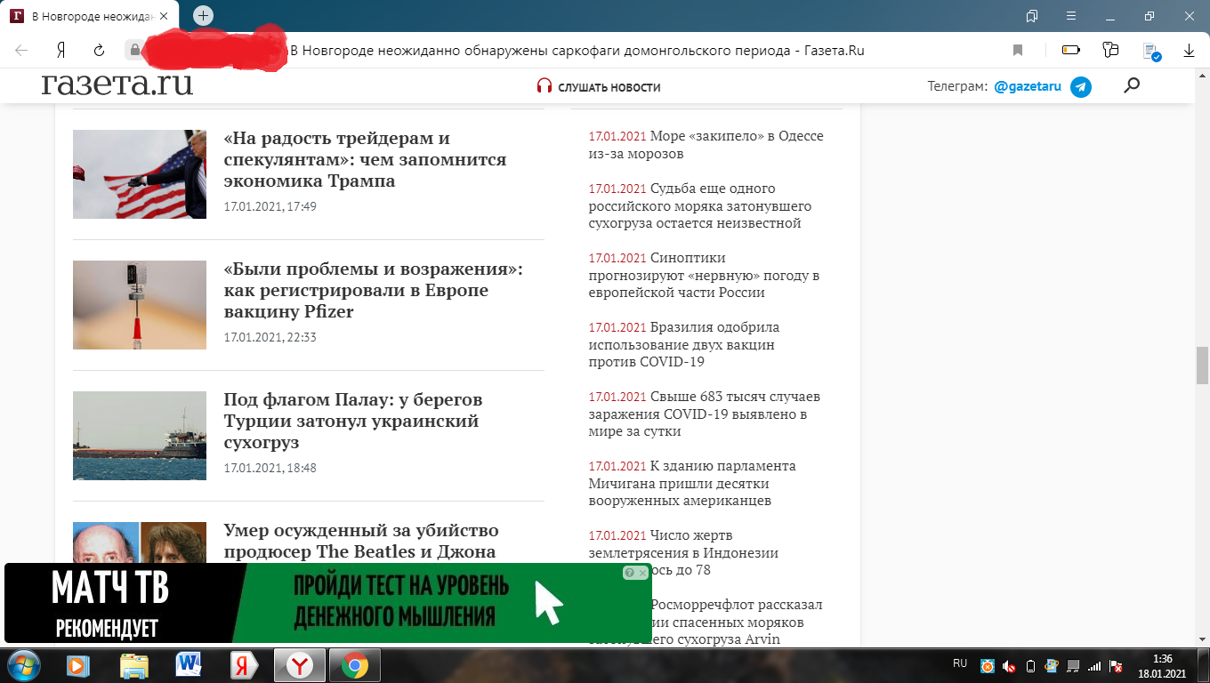This screenshot has height=683, width=1210.
Task: Click the RU language indicator
Action: (x=960, y=663)
